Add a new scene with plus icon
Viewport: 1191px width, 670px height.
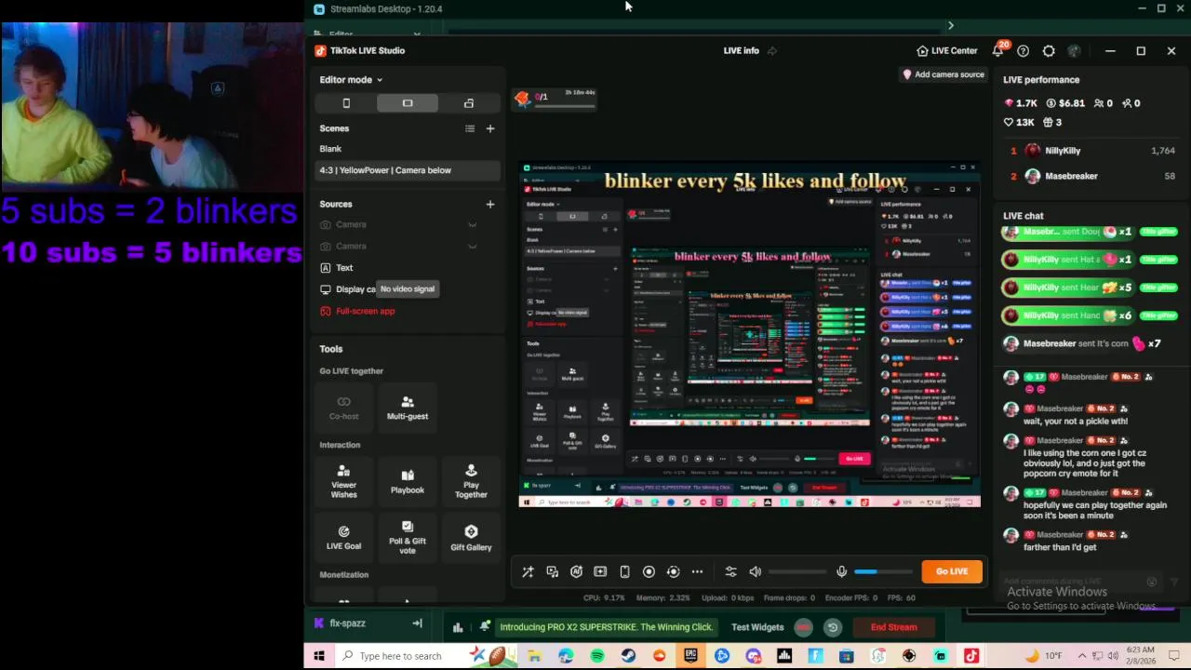point(490,128)
